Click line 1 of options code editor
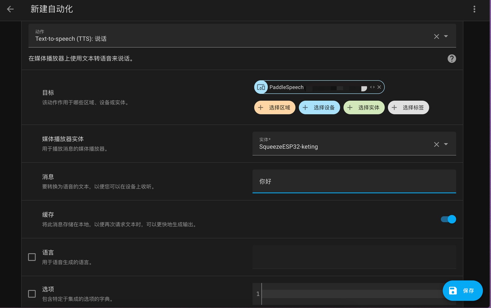Image resolution: width=491 pixels, height=308 pixels. [353, 294]
